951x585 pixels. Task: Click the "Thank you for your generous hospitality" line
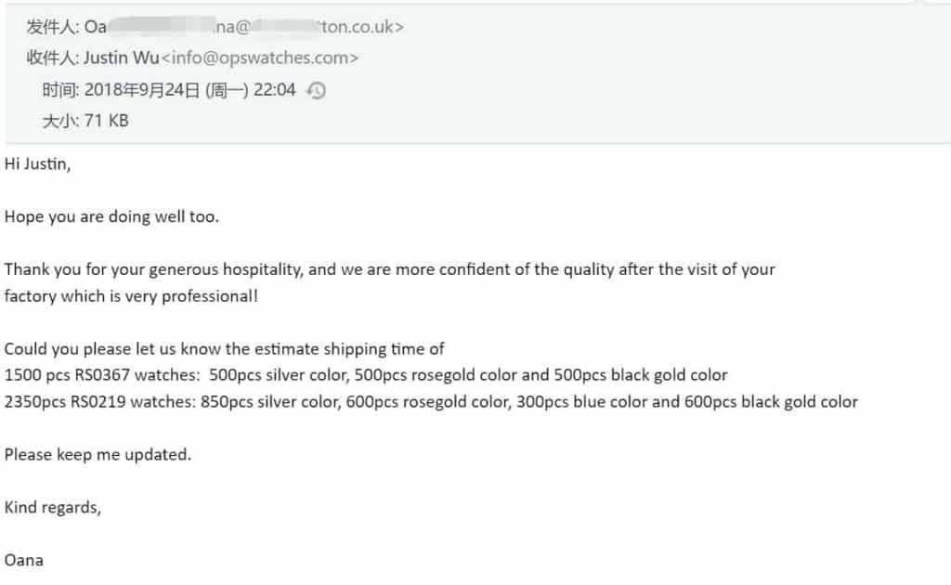[389, 269]
